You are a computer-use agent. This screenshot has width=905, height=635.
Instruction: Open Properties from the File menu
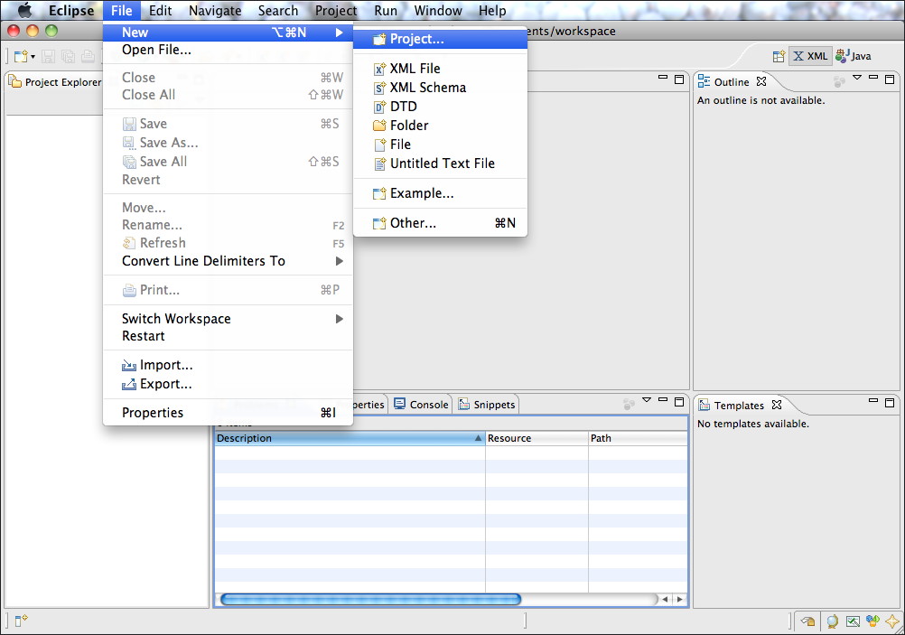click(x=228, y=413)
